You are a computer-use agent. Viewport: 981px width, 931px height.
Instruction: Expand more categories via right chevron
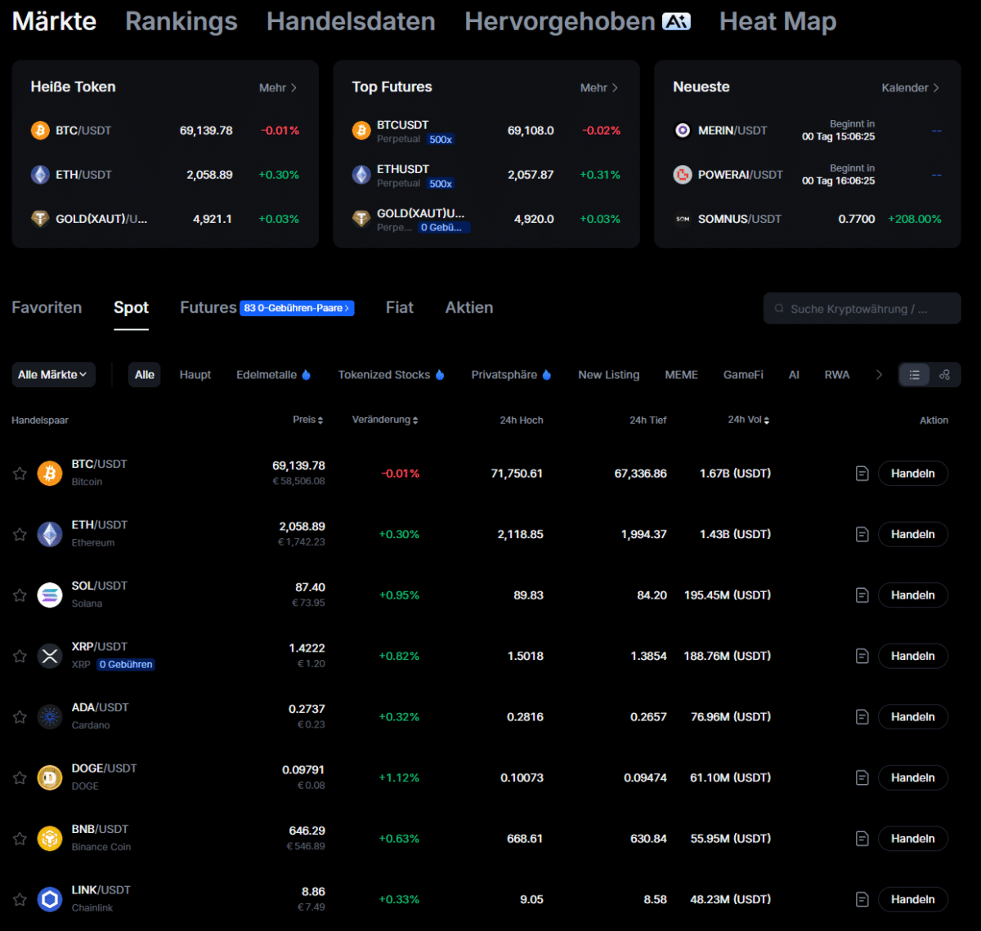pyautogui.click(x=879, y=374)
